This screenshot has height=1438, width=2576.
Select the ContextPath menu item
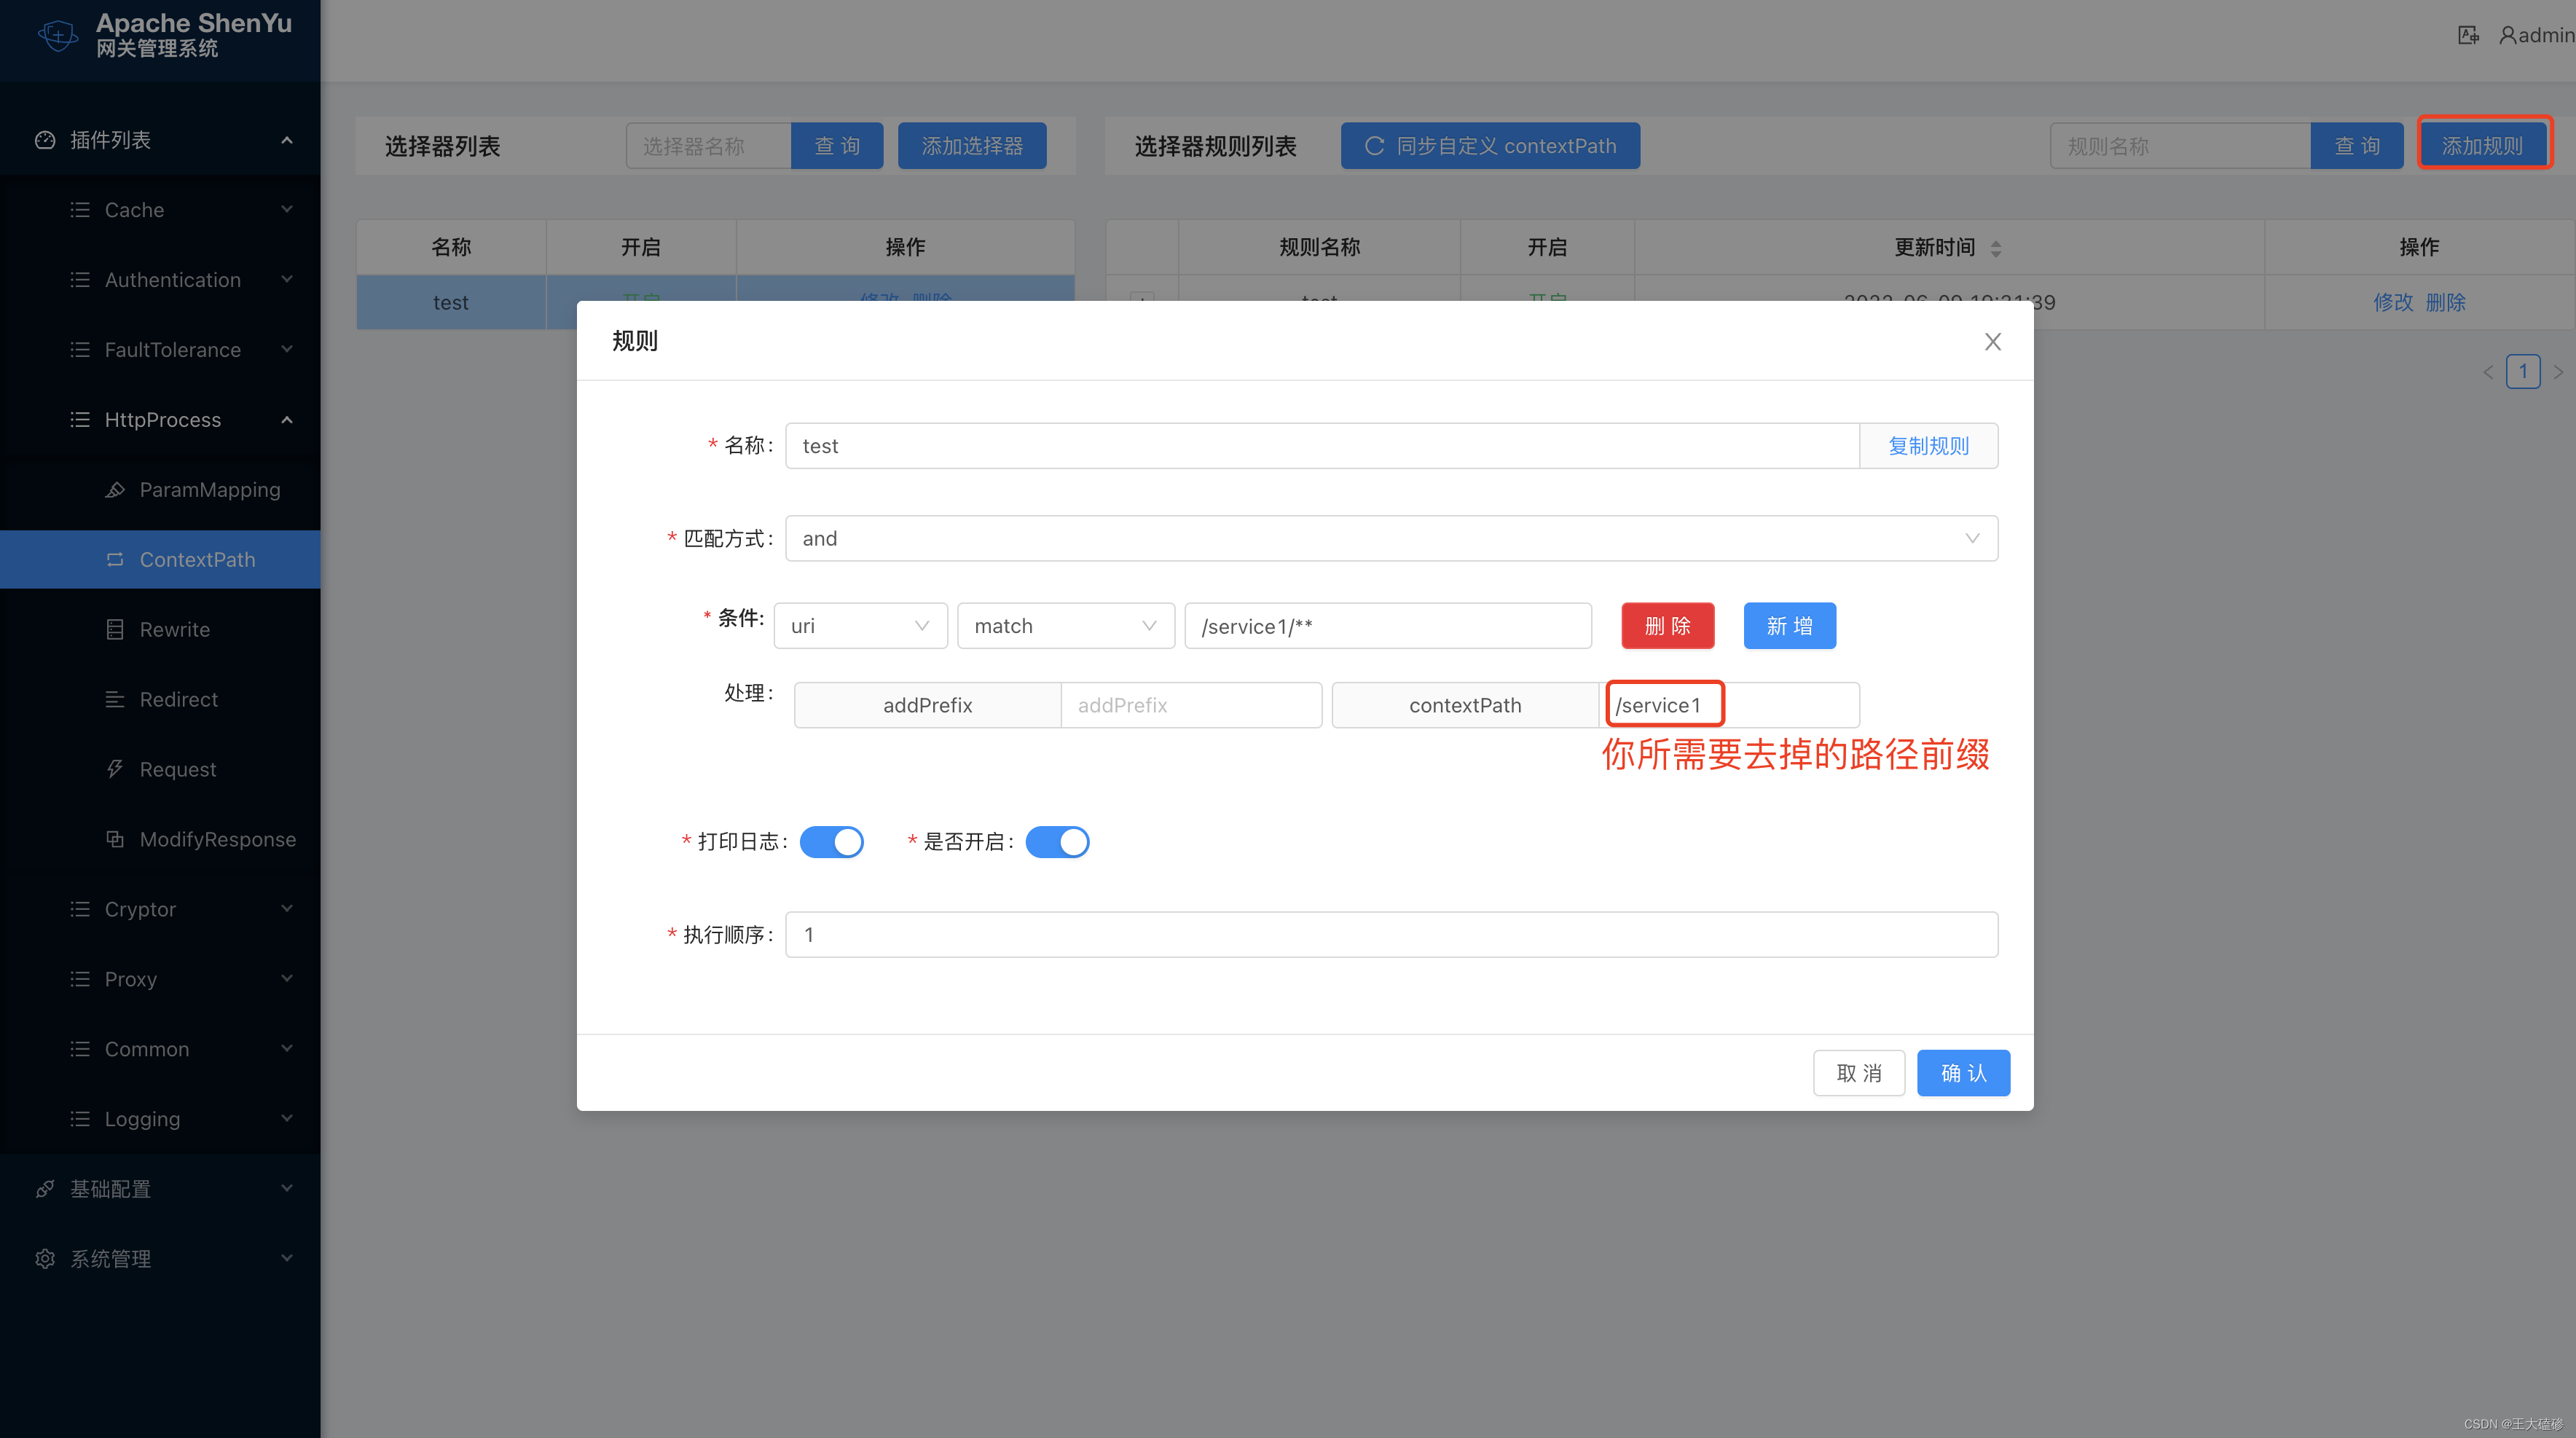(160, 560)
